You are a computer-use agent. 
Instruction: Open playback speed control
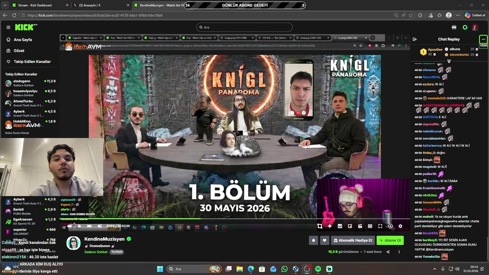(390, 226)
